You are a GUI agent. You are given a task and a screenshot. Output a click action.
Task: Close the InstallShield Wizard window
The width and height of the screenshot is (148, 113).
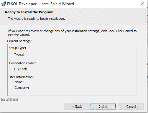click(x=142, y=4)
